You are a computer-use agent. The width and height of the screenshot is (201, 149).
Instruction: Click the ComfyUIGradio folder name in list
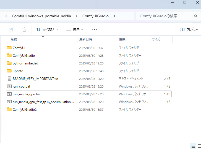(24, 56)
